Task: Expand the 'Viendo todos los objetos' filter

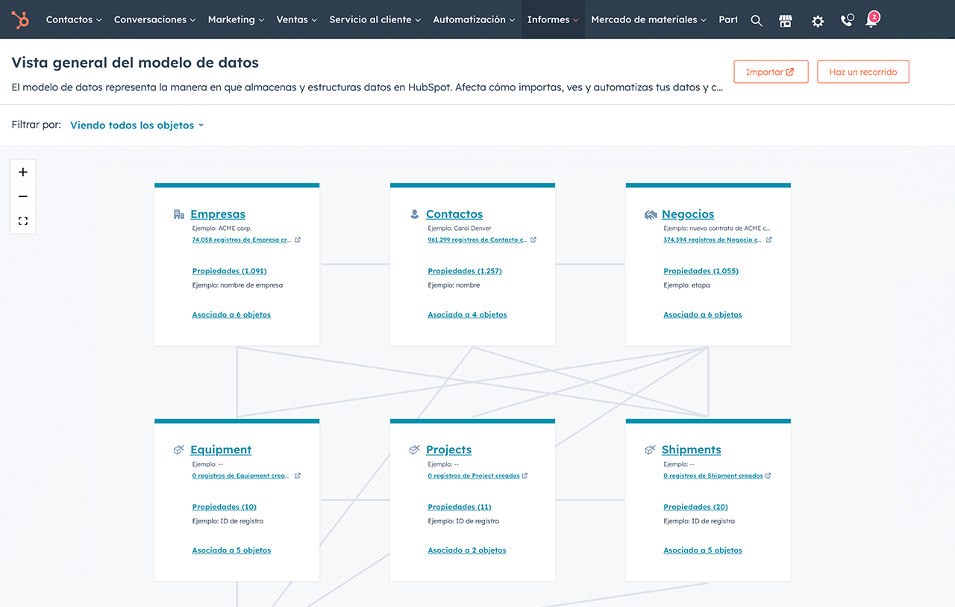Action: point(137,125)
